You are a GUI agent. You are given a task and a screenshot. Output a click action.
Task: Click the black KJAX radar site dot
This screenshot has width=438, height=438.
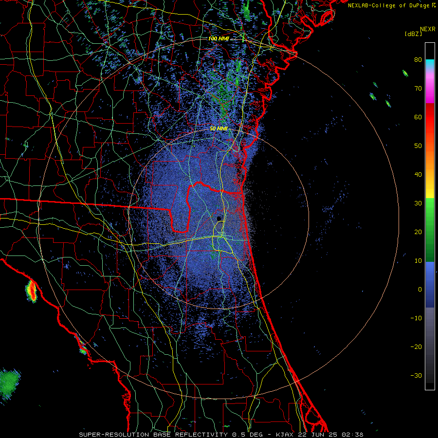(x=219, y=219)
